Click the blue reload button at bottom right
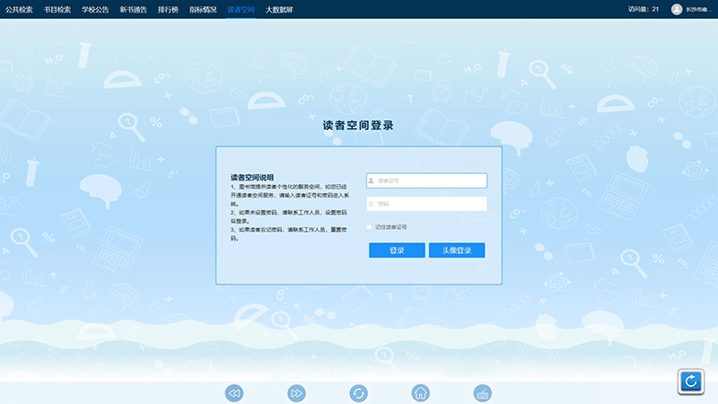 (690, 382)
